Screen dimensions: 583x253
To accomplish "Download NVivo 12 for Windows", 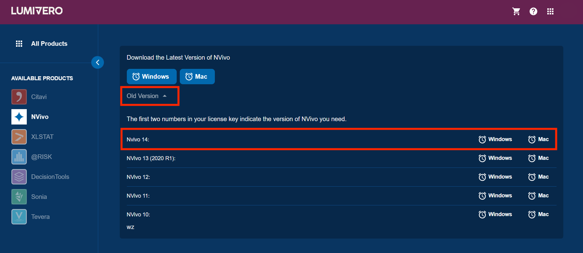I will 495,177.
